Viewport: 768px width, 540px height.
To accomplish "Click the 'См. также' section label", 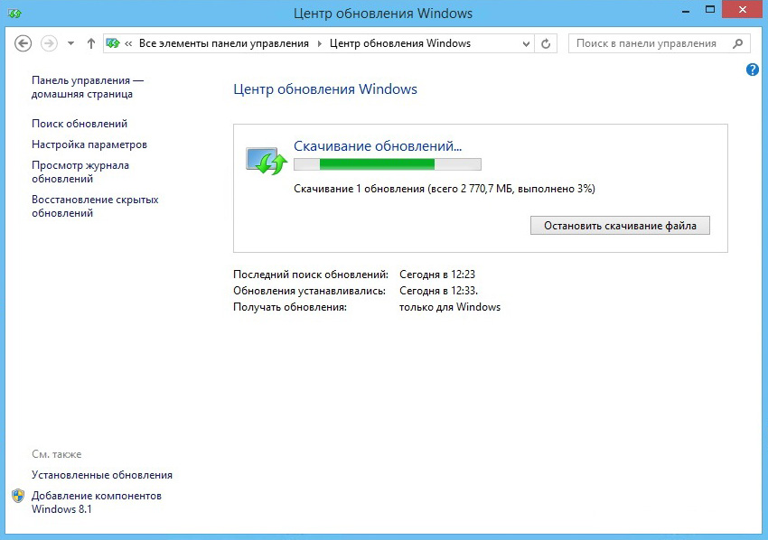I will tap(56, 454).
